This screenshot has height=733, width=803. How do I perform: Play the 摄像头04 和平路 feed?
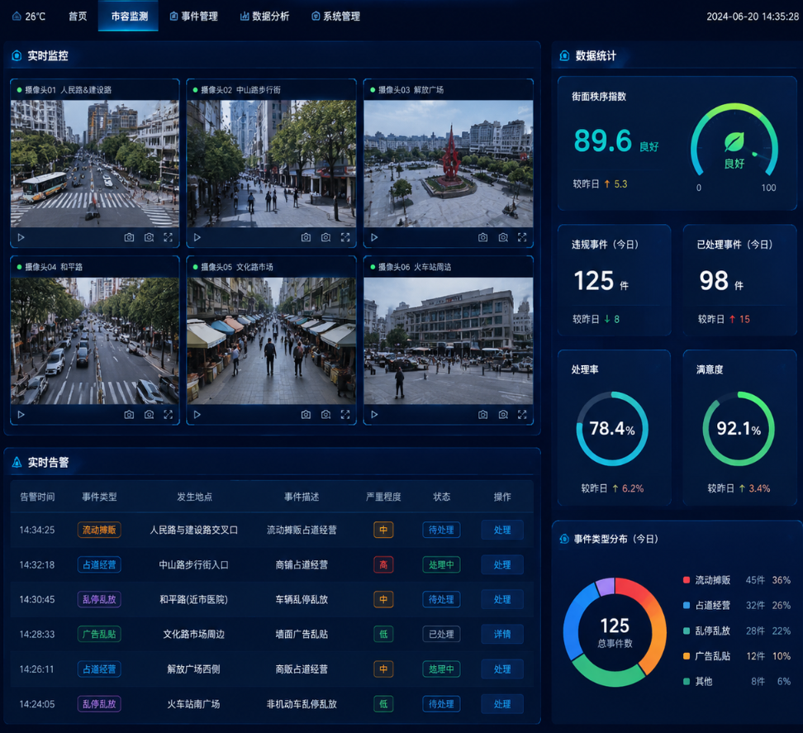pyautogui.click(x=21, y=414)
